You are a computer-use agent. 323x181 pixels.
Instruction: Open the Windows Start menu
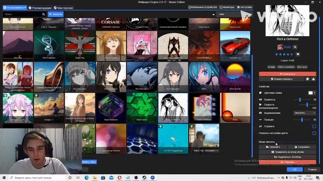pyautogui.click(x=4, y=177)
